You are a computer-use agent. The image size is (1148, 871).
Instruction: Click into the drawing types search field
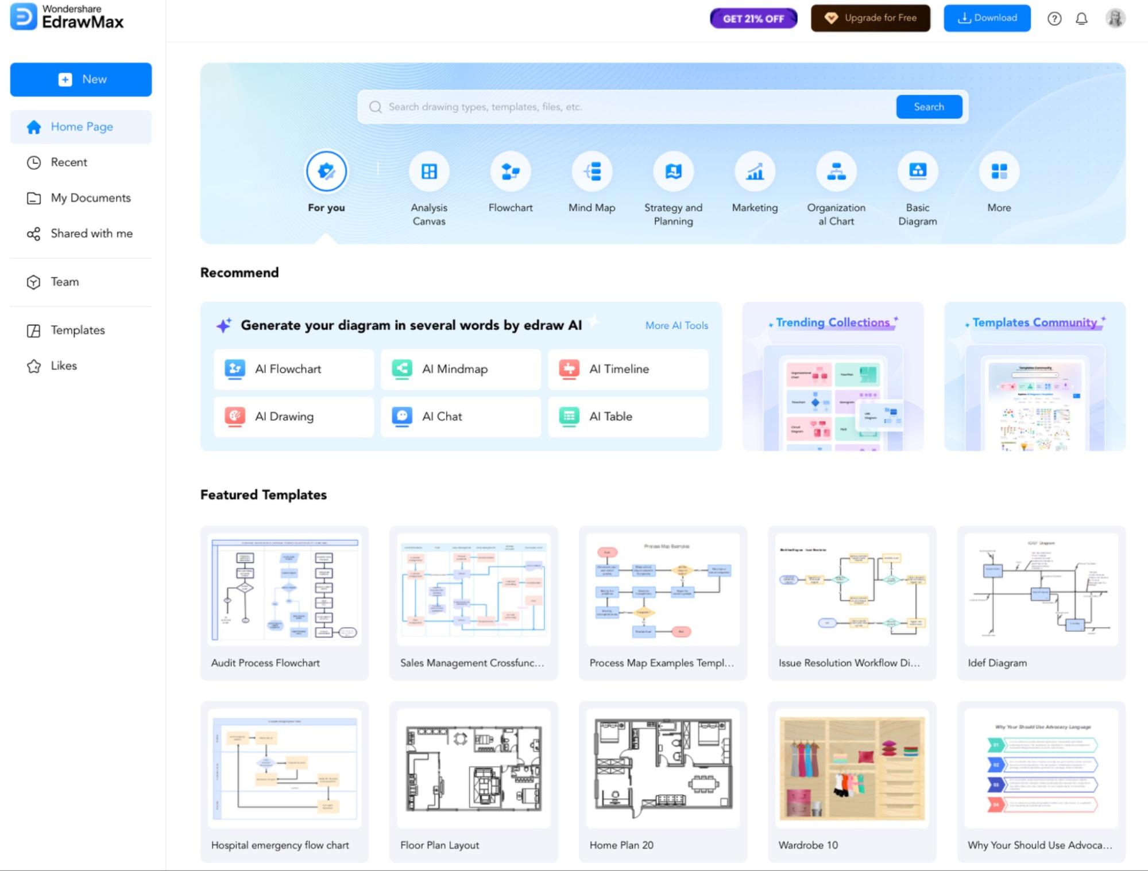[x=626, y=107]
